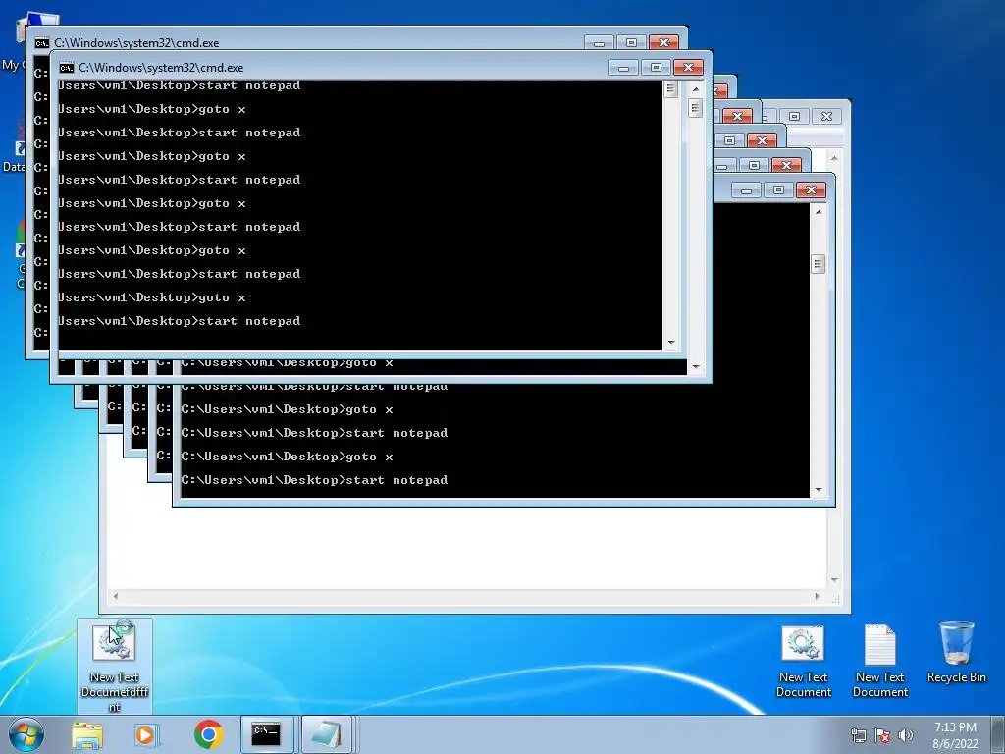The image size is (1005, 754).
Task: Maximize the Notepad window behind the cmd windows
Action: [795, 116]
